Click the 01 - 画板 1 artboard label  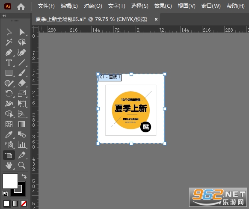coord(110,77)
